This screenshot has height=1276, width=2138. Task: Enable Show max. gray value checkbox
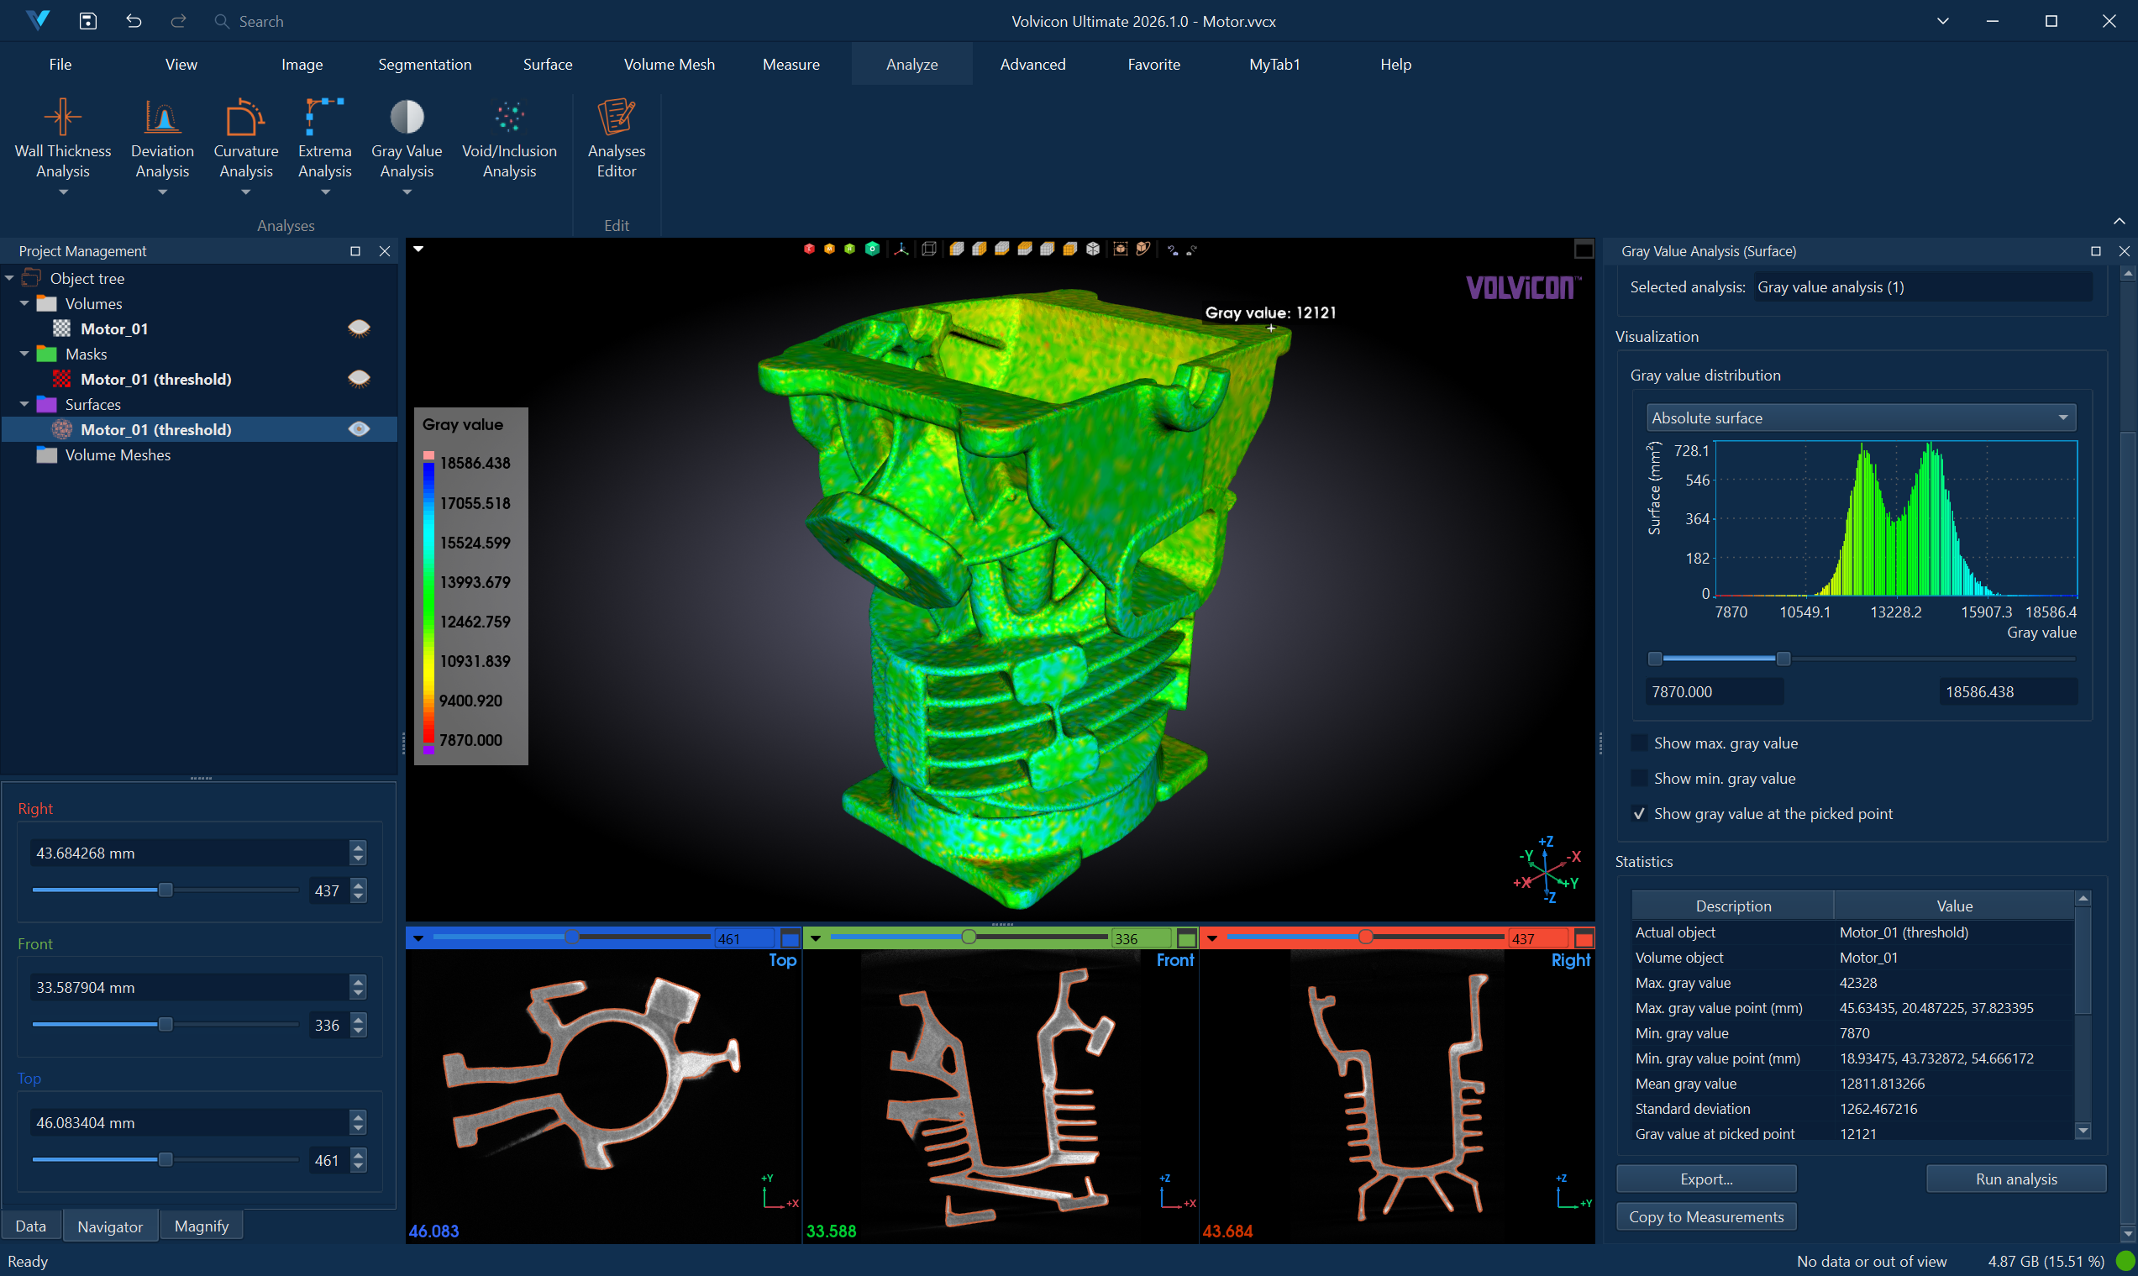pos(1639,743)
